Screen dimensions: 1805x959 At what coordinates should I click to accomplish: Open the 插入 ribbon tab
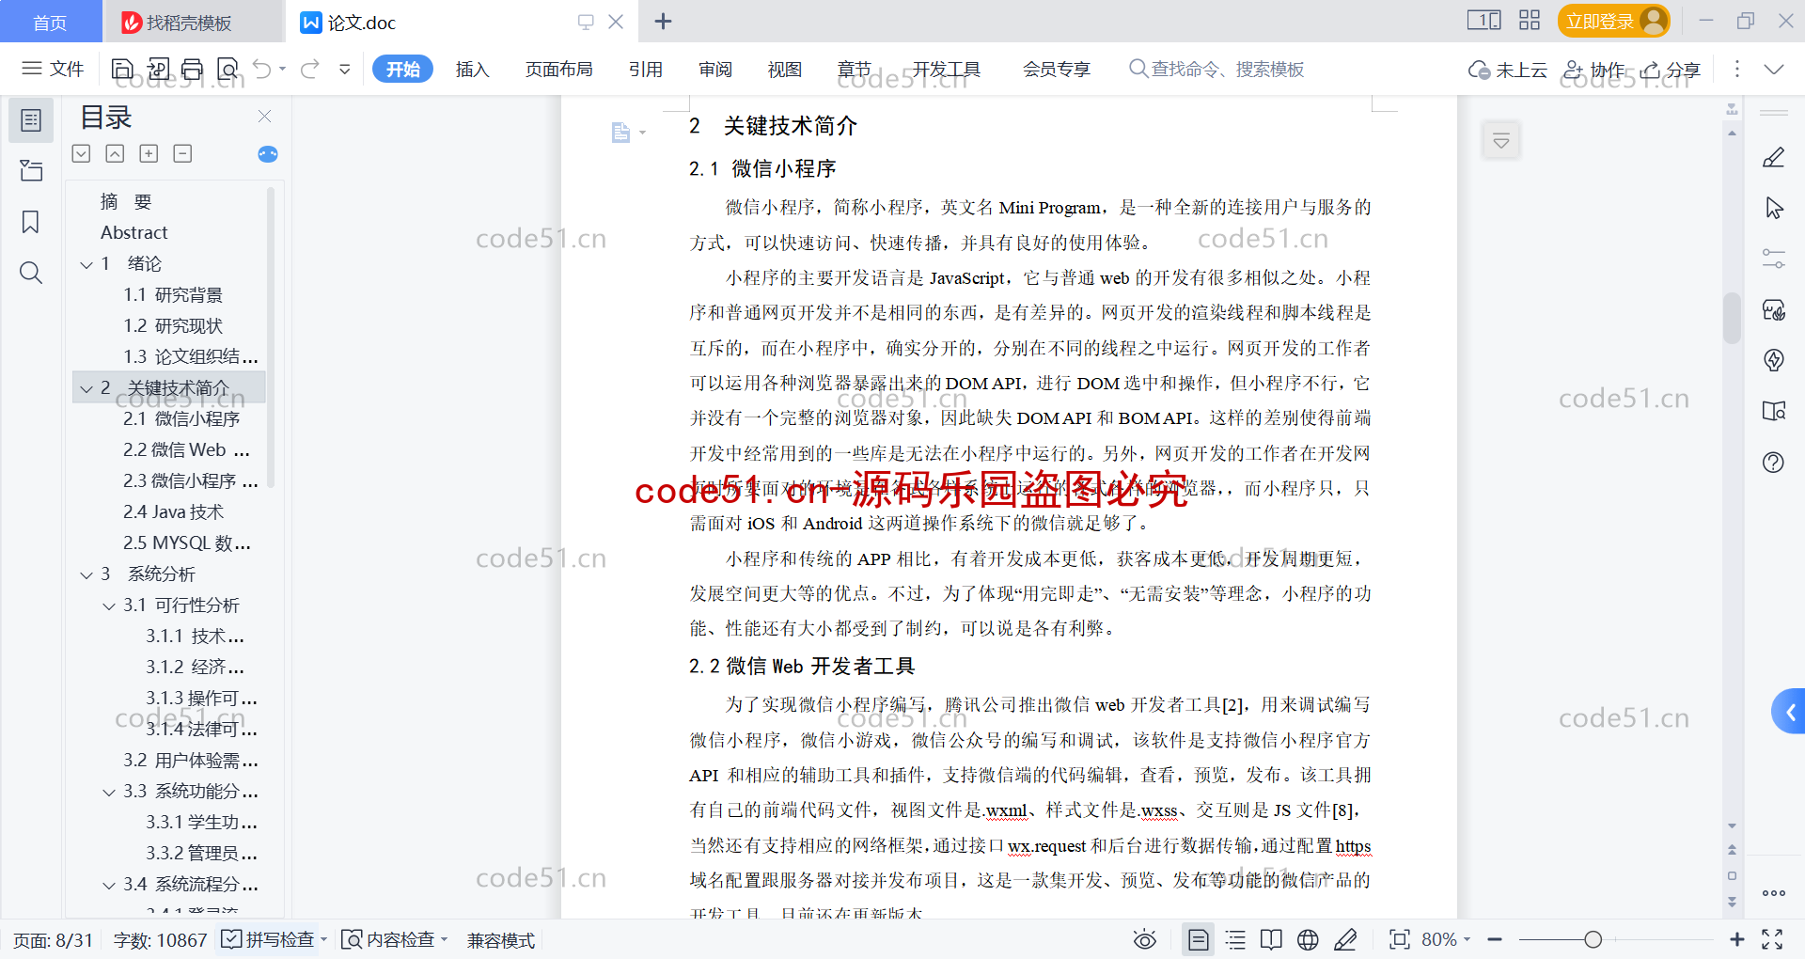coord(472,69)
